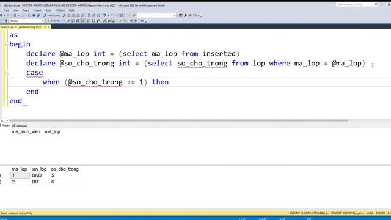The height and width of the screenshot is (220, 391).
Task: Open the Query menu
Action: pyautogui.click(x=26, y=10)
